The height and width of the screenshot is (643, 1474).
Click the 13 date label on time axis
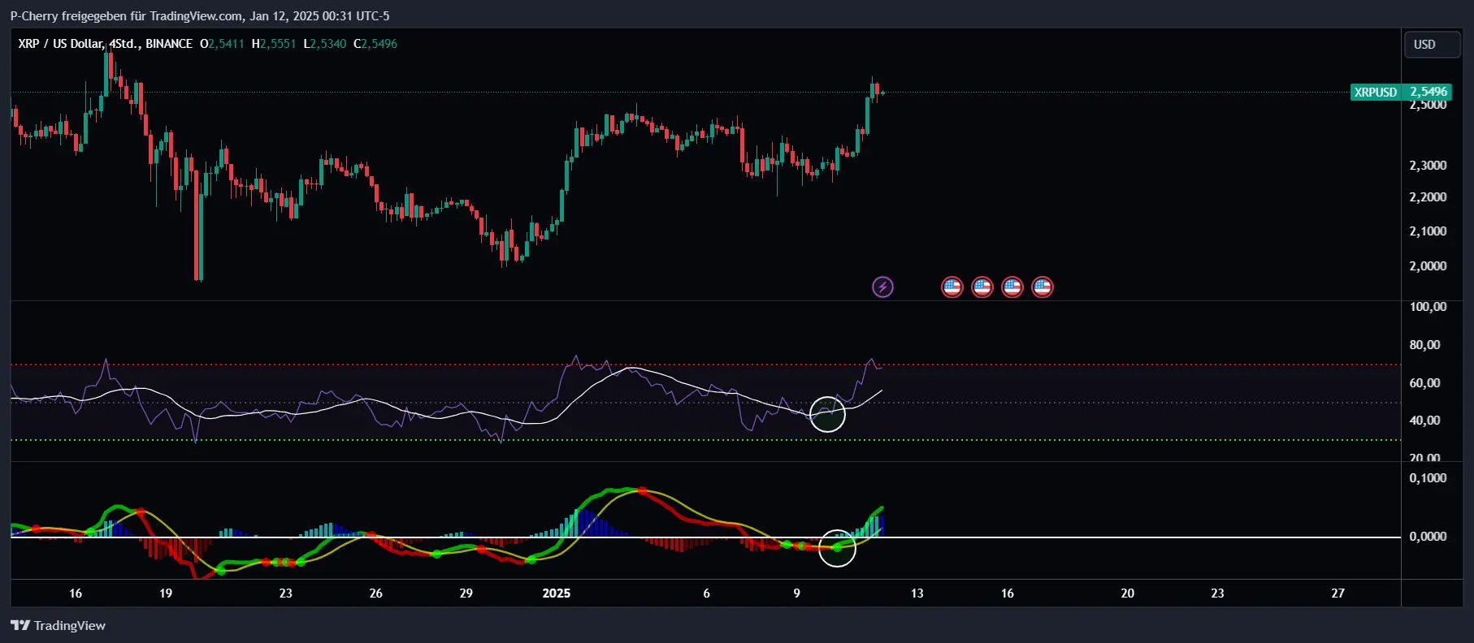click(917, 593)
